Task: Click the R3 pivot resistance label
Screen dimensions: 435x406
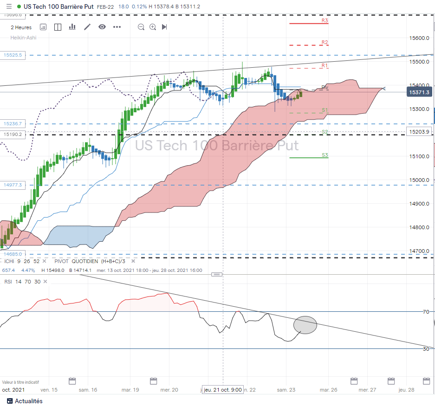Action: [325, 20]
